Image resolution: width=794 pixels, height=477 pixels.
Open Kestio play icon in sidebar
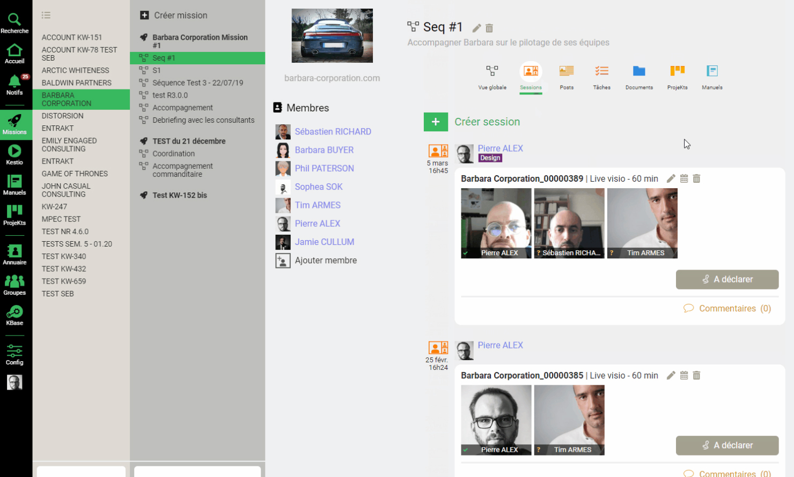(14, 154)
